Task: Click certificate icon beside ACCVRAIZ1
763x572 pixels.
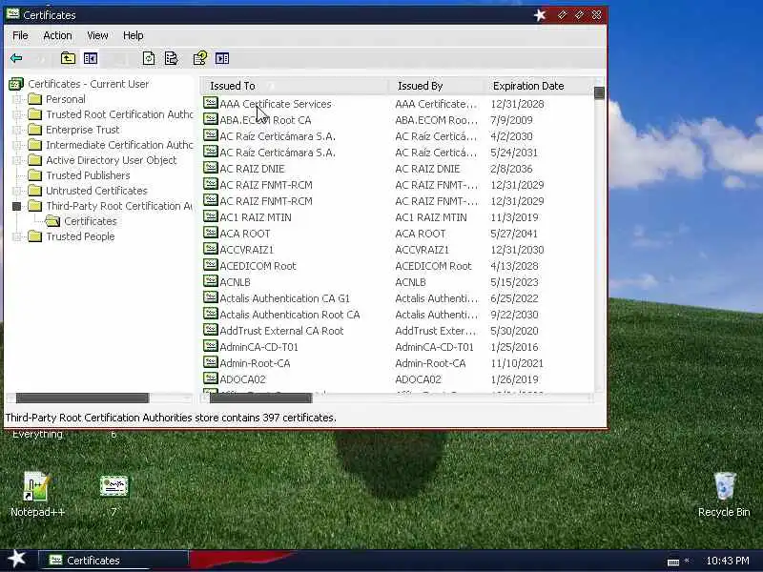Action: (x=210, y=250)
